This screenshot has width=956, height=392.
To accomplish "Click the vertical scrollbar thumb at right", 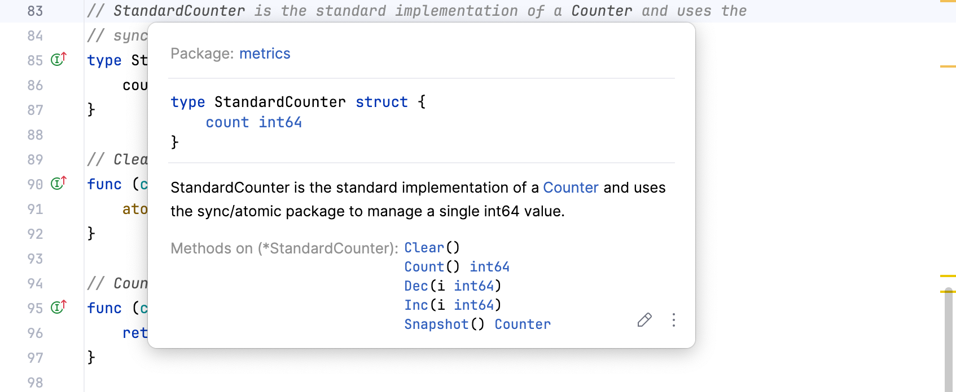I will [x=950, y=338].
